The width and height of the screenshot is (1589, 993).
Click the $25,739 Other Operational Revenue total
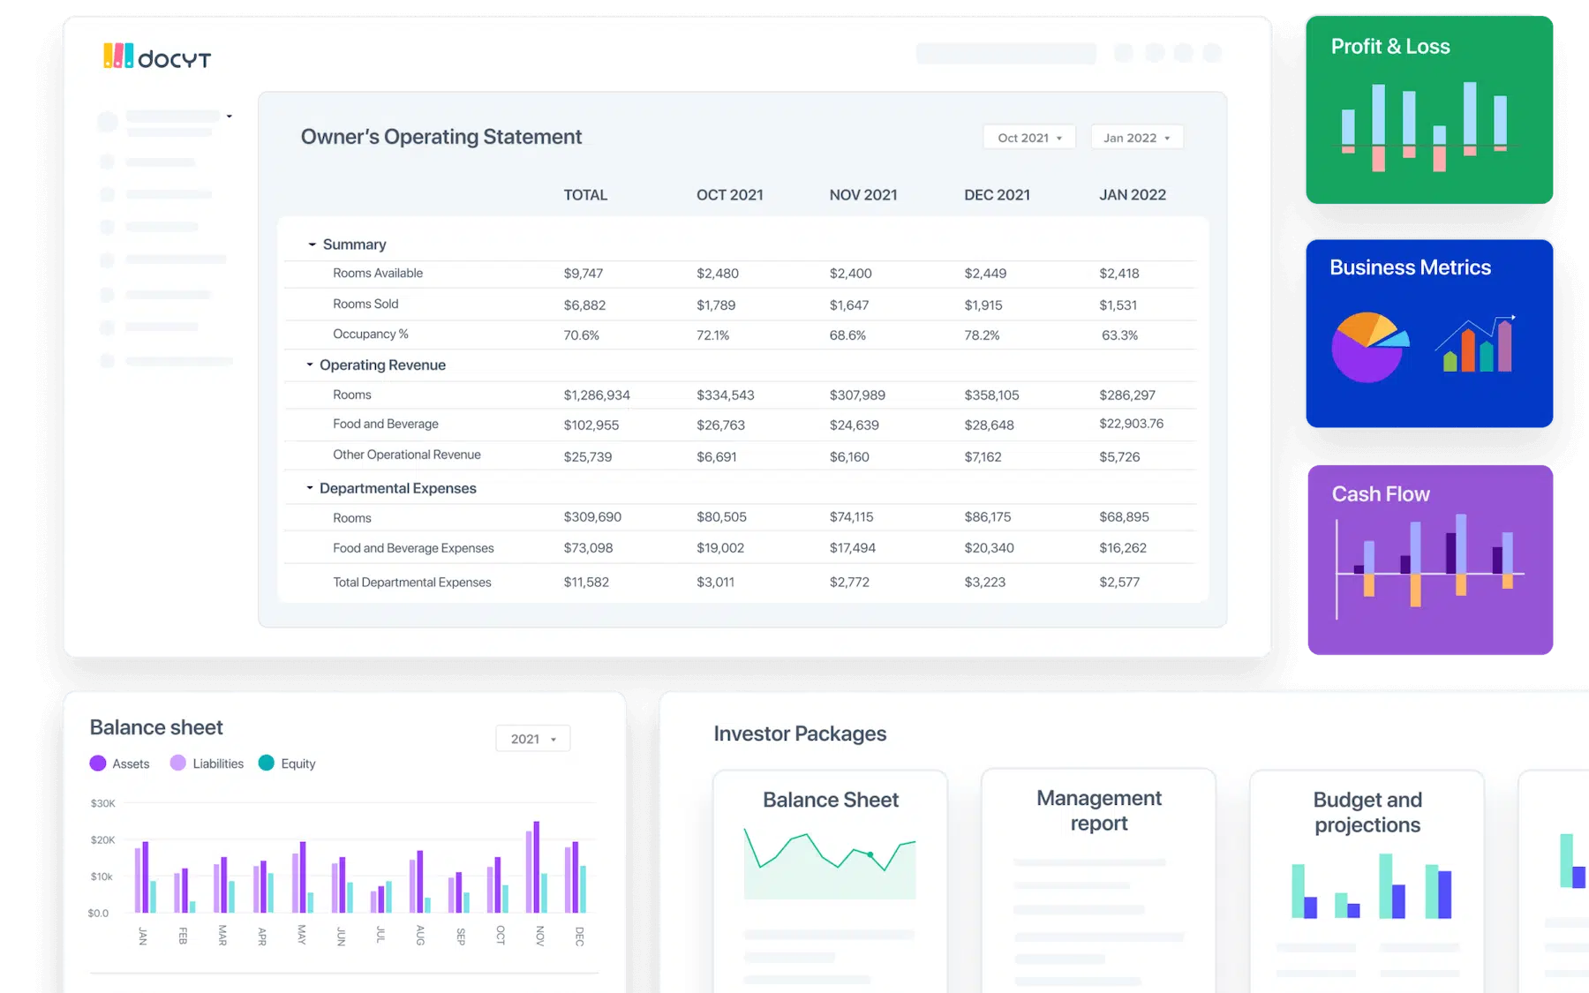[x=588, y=457]
